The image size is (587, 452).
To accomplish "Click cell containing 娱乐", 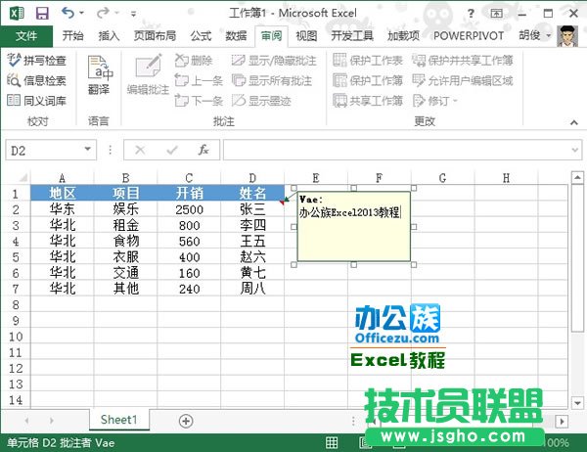I will pyautogui.click(x=125, y=209).
